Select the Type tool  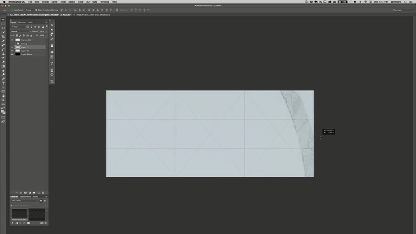coord(3,83)
